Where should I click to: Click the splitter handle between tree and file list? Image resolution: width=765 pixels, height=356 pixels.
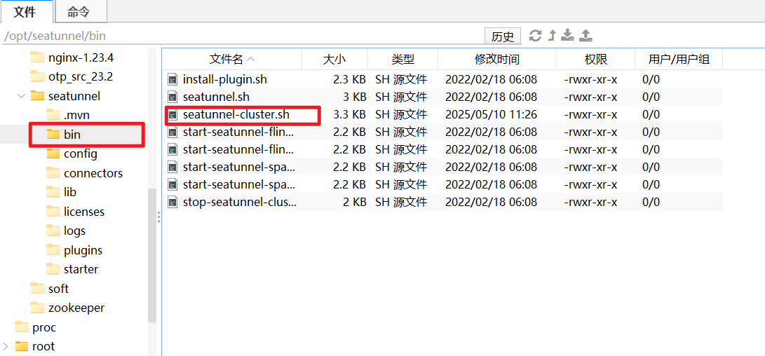(x=159, y=217)
